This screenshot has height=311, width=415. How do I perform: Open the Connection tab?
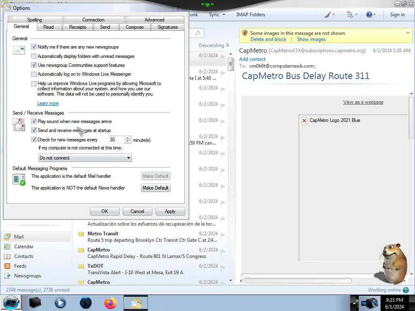pyautogui.click(x=93, y=19)
